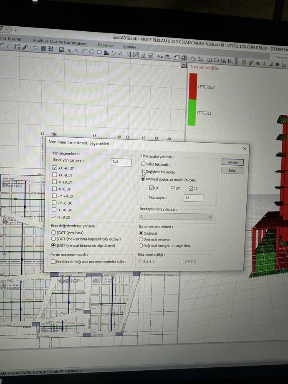The height and width of the screenshot is (384, 288).
Task: Click the dotted selection frame icon
Action: (36, 48)
